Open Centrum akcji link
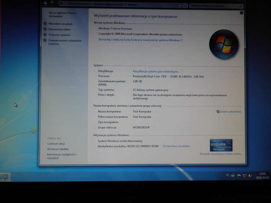 [x=56, y=144]
